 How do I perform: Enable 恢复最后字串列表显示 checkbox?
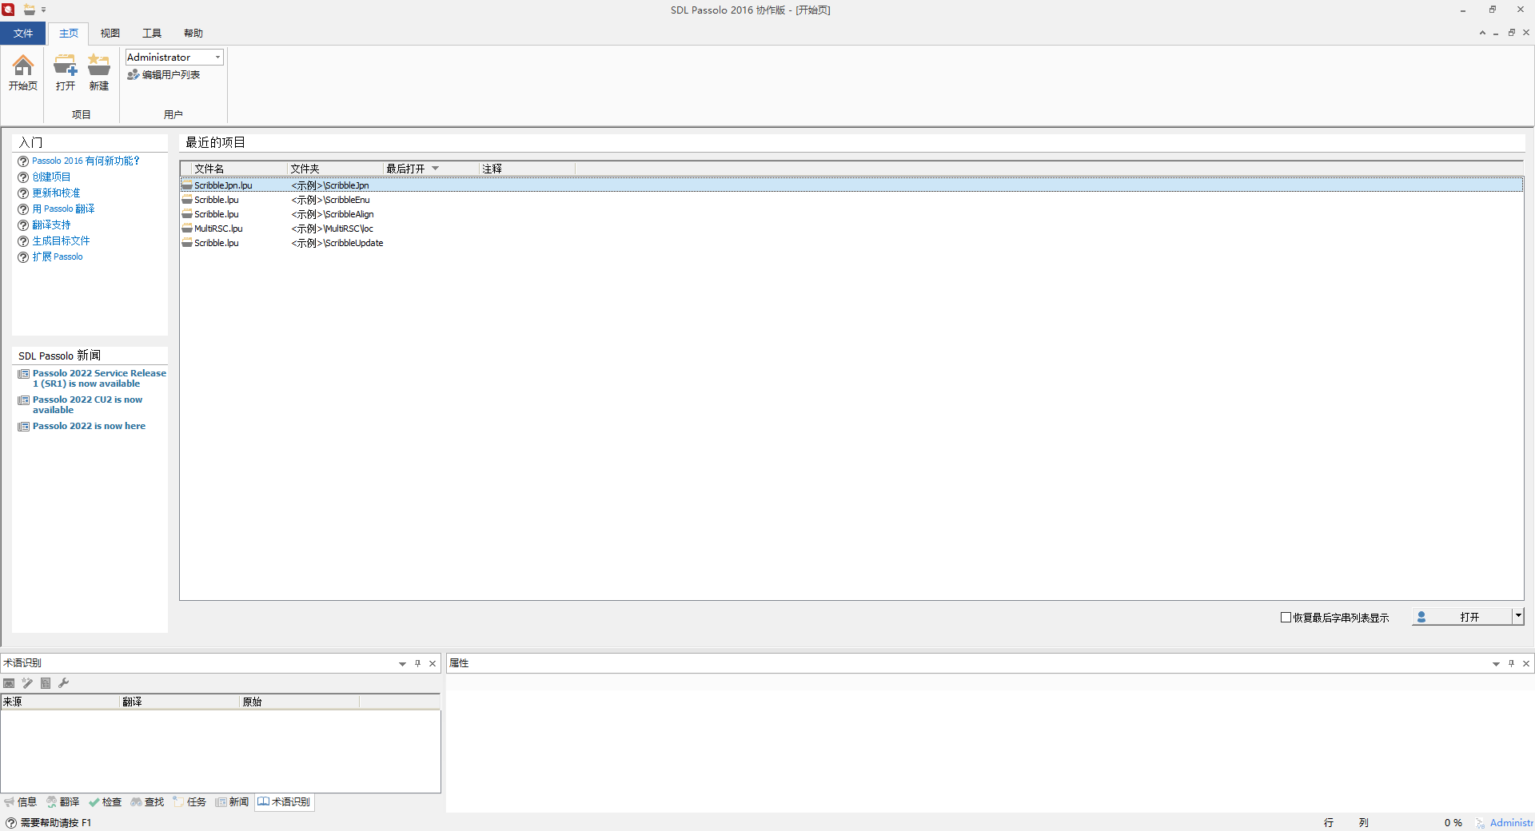point(1286,618)
